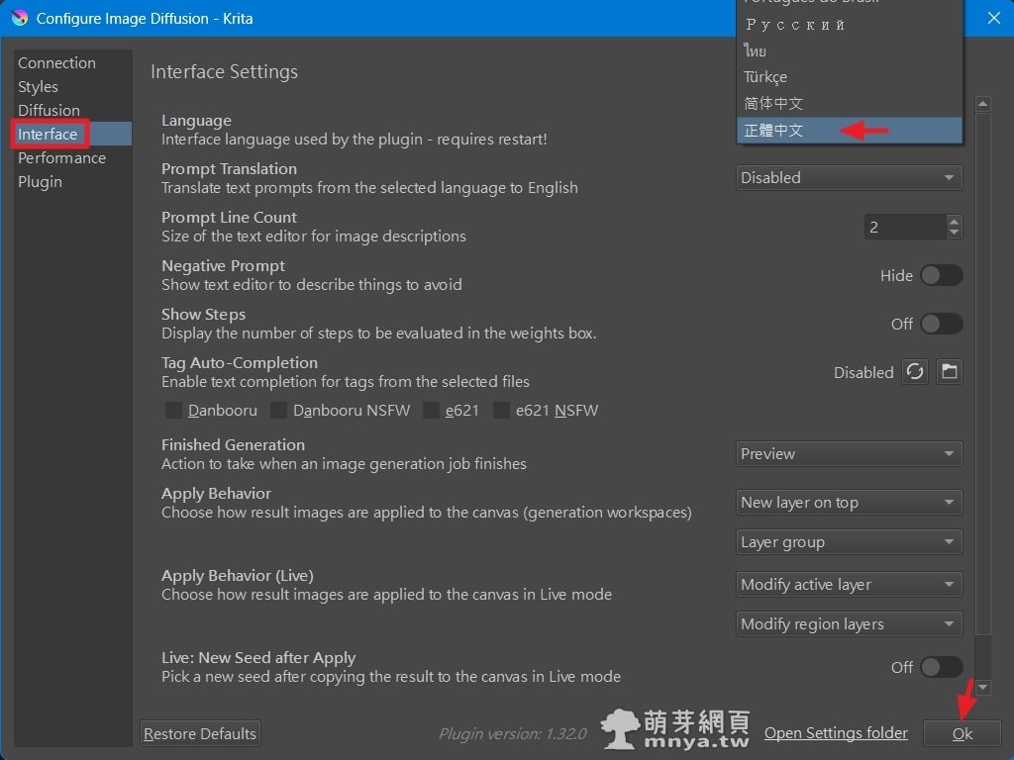Expand the Finished Generation Preview dropdown

pyautogui.click(x=849, y=454)
